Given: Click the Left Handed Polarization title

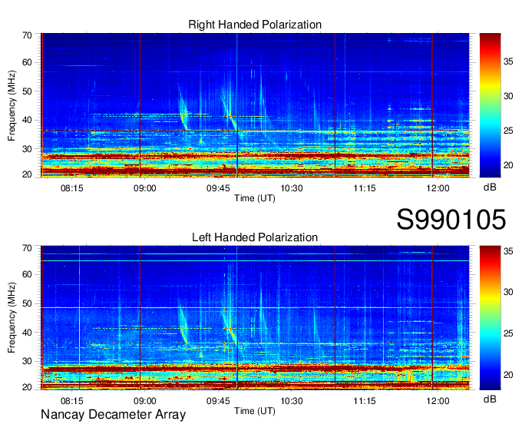Looking at the screenshot, I should point(255,237).
